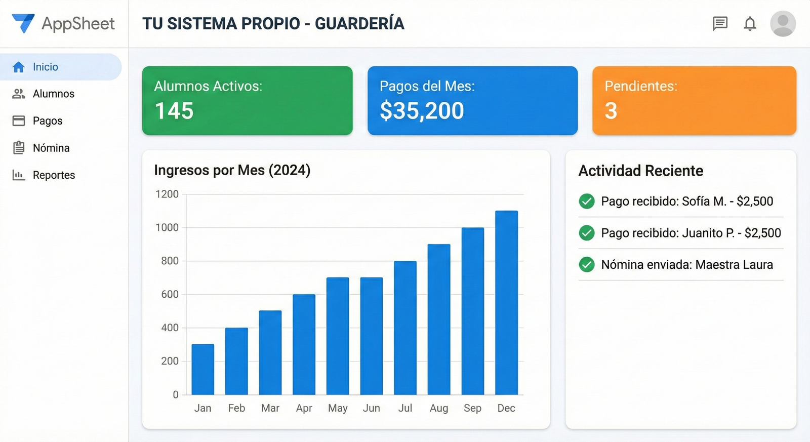The image size is (810, 442).
Task: Click the Alumnos people icon
Action: pyautogui.click(x=19, y=94)
